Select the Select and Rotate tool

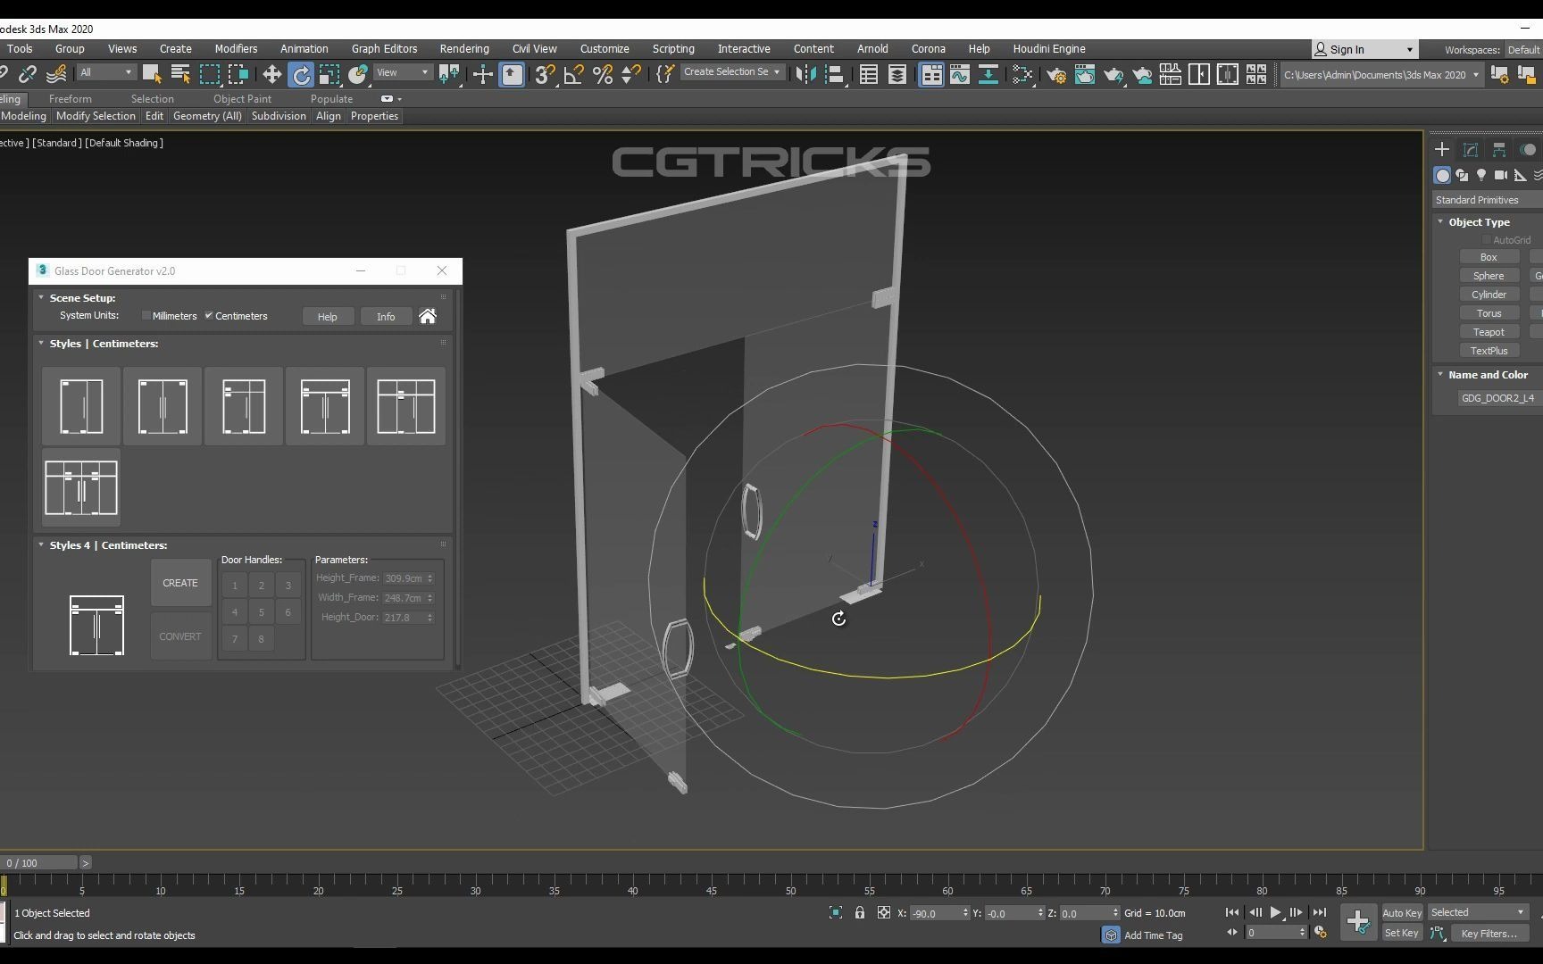[x=302, y=75]
